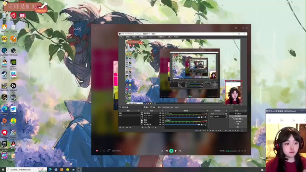Open the NVIDIA GeForce Experience desktop icon
This screenshot has width=306, height=172.
[13, 62]
